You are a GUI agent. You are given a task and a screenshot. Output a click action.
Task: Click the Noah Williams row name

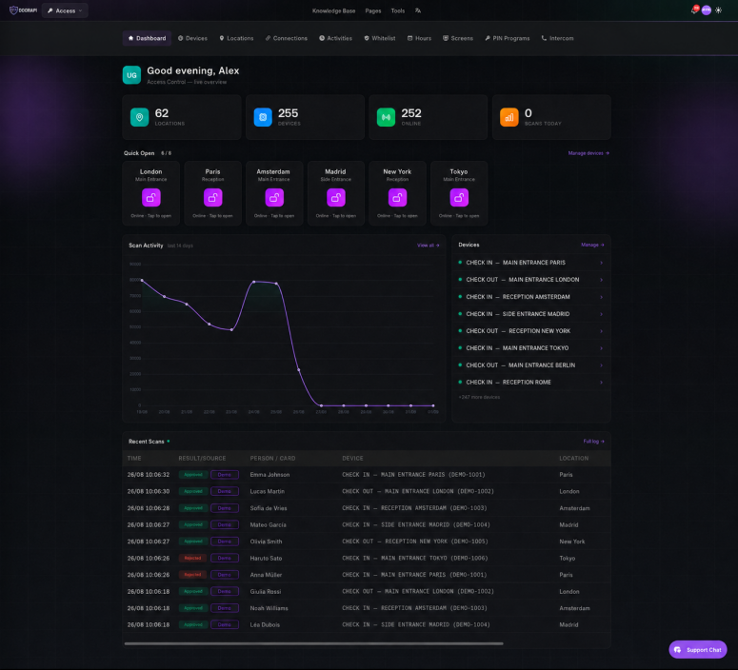(269, 608)
